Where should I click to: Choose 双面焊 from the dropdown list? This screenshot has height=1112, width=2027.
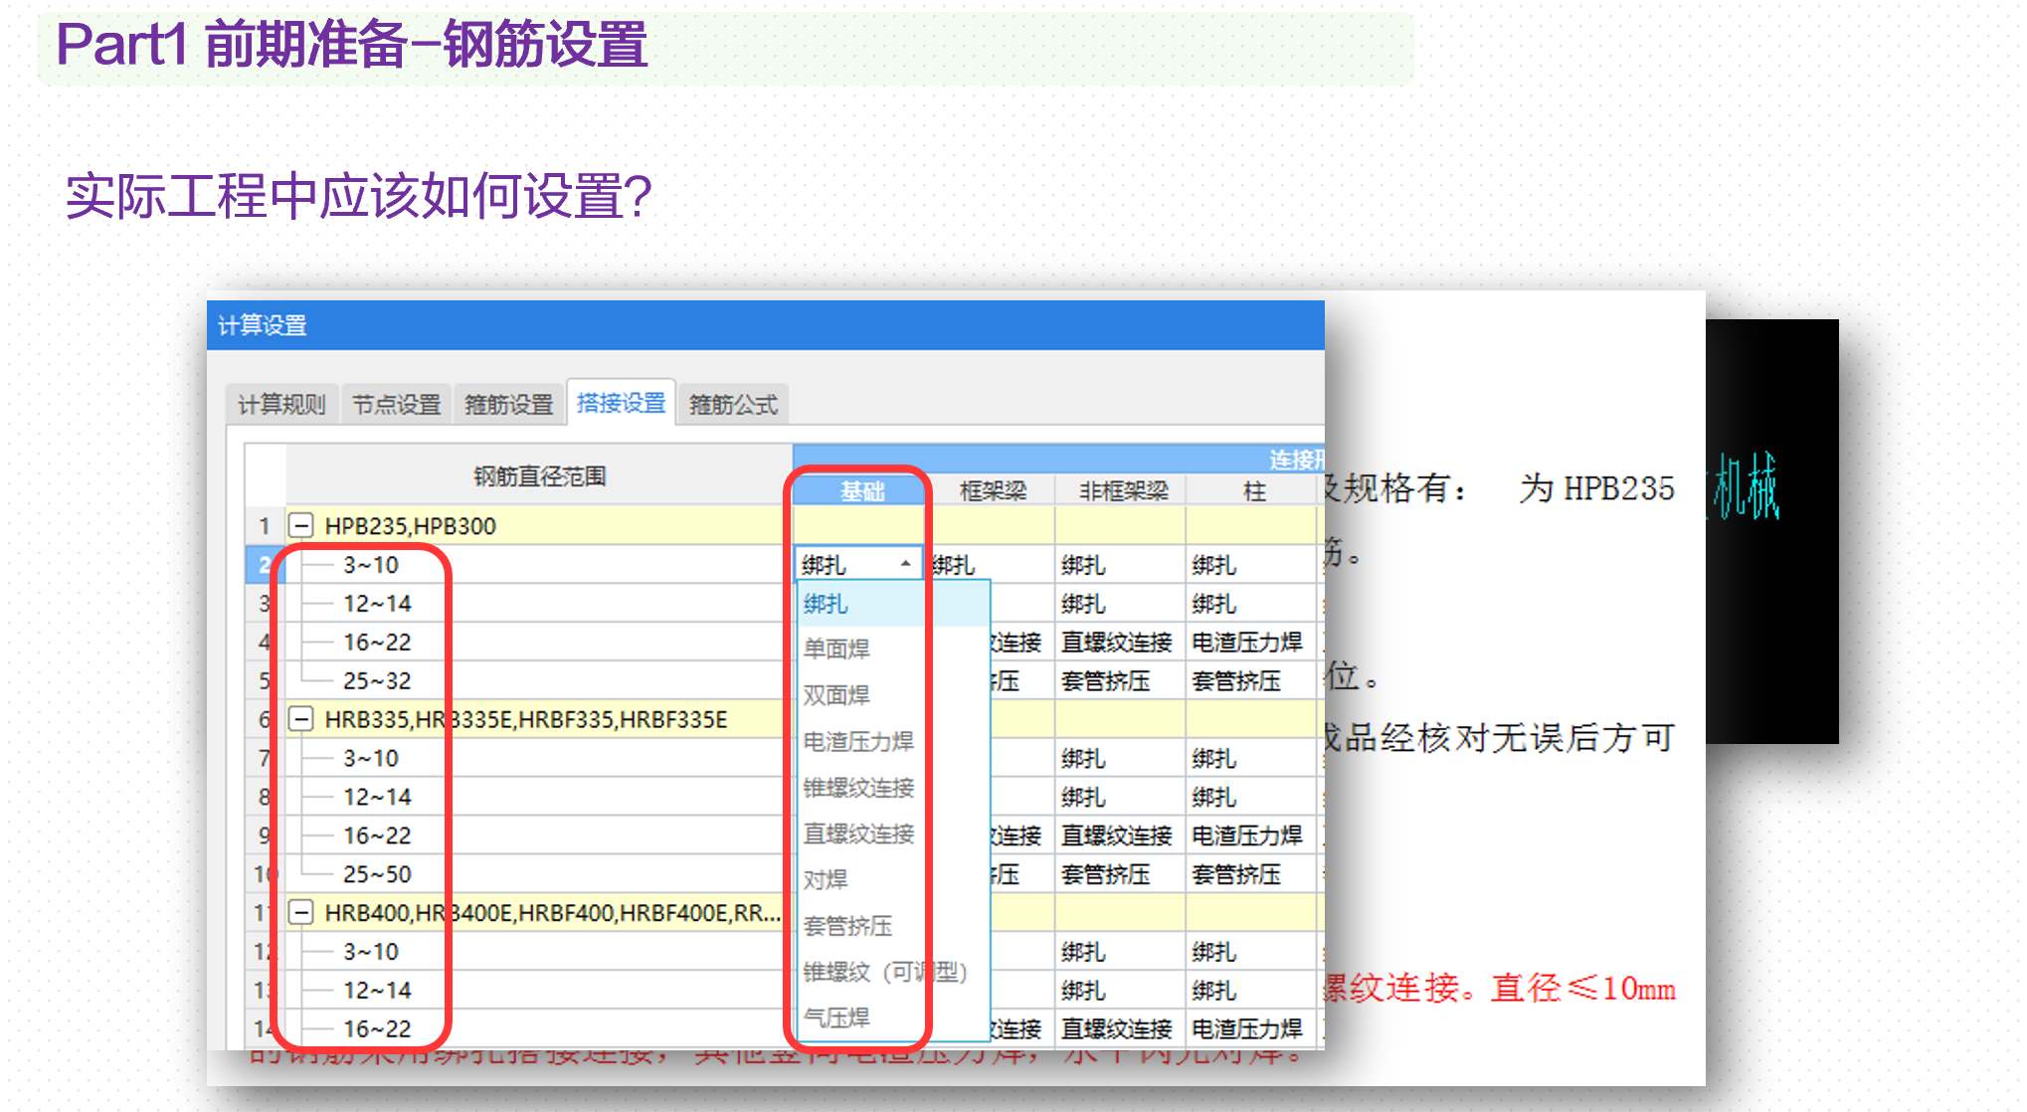pos(836,695)
